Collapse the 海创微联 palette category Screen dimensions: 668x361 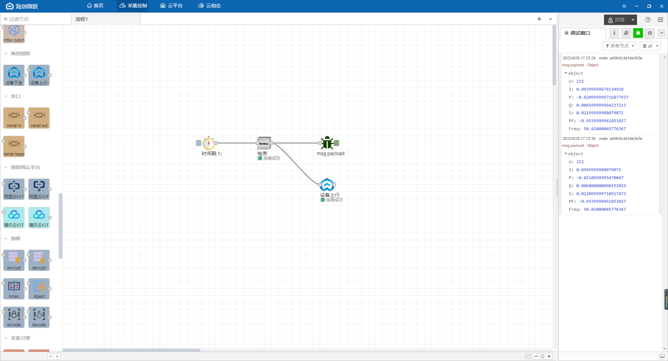pyautogui.click(x=6, y=53)
